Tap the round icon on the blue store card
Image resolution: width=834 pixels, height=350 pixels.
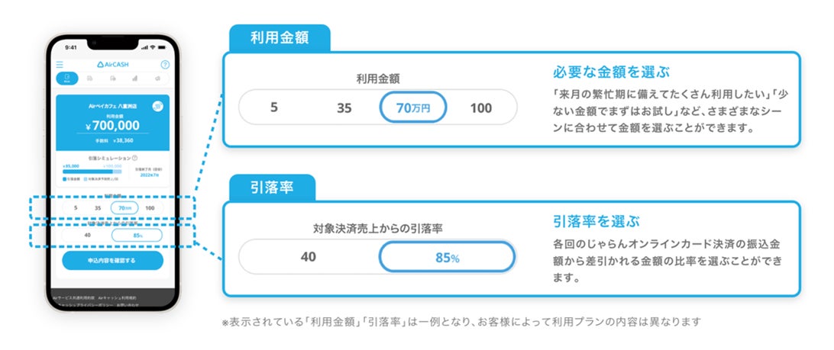[157, 107]
